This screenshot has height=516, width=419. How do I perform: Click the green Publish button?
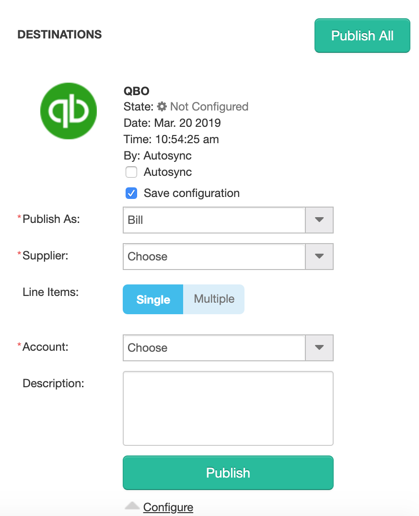pos(228,473)
